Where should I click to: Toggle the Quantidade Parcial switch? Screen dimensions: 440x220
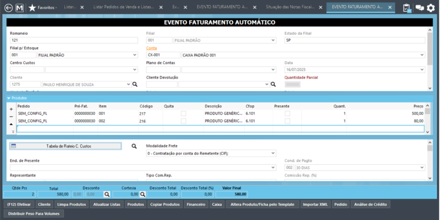pyautogui.click(x=292, y=84)
